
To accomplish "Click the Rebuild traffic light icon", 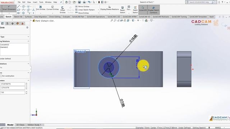I will [99, 2].
